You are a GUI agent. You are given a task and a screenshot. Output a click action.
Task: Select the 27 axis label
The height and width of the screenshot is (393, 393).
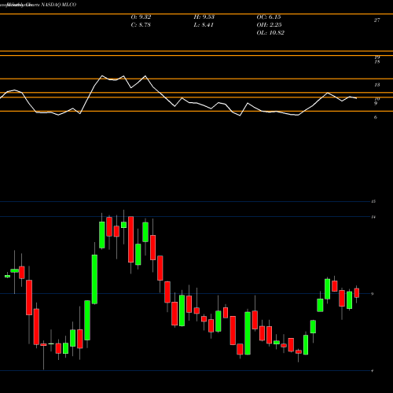coord(376,20)
